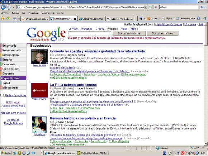Select the 'Salud' section in sidebar

(x=13, y=83)
